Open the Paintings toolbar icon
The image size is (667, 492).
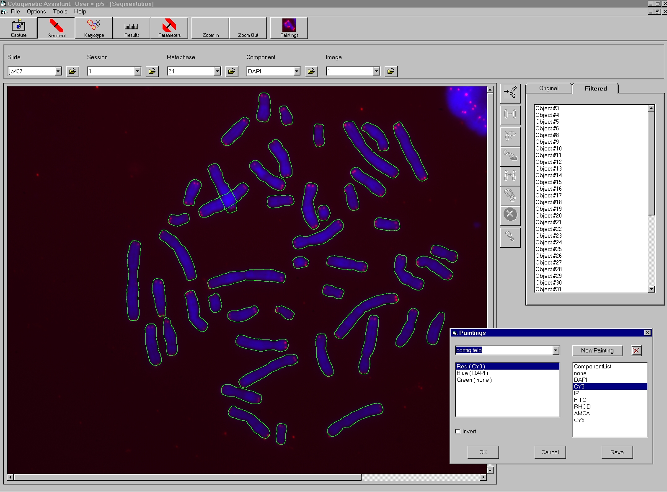(289, 28)
